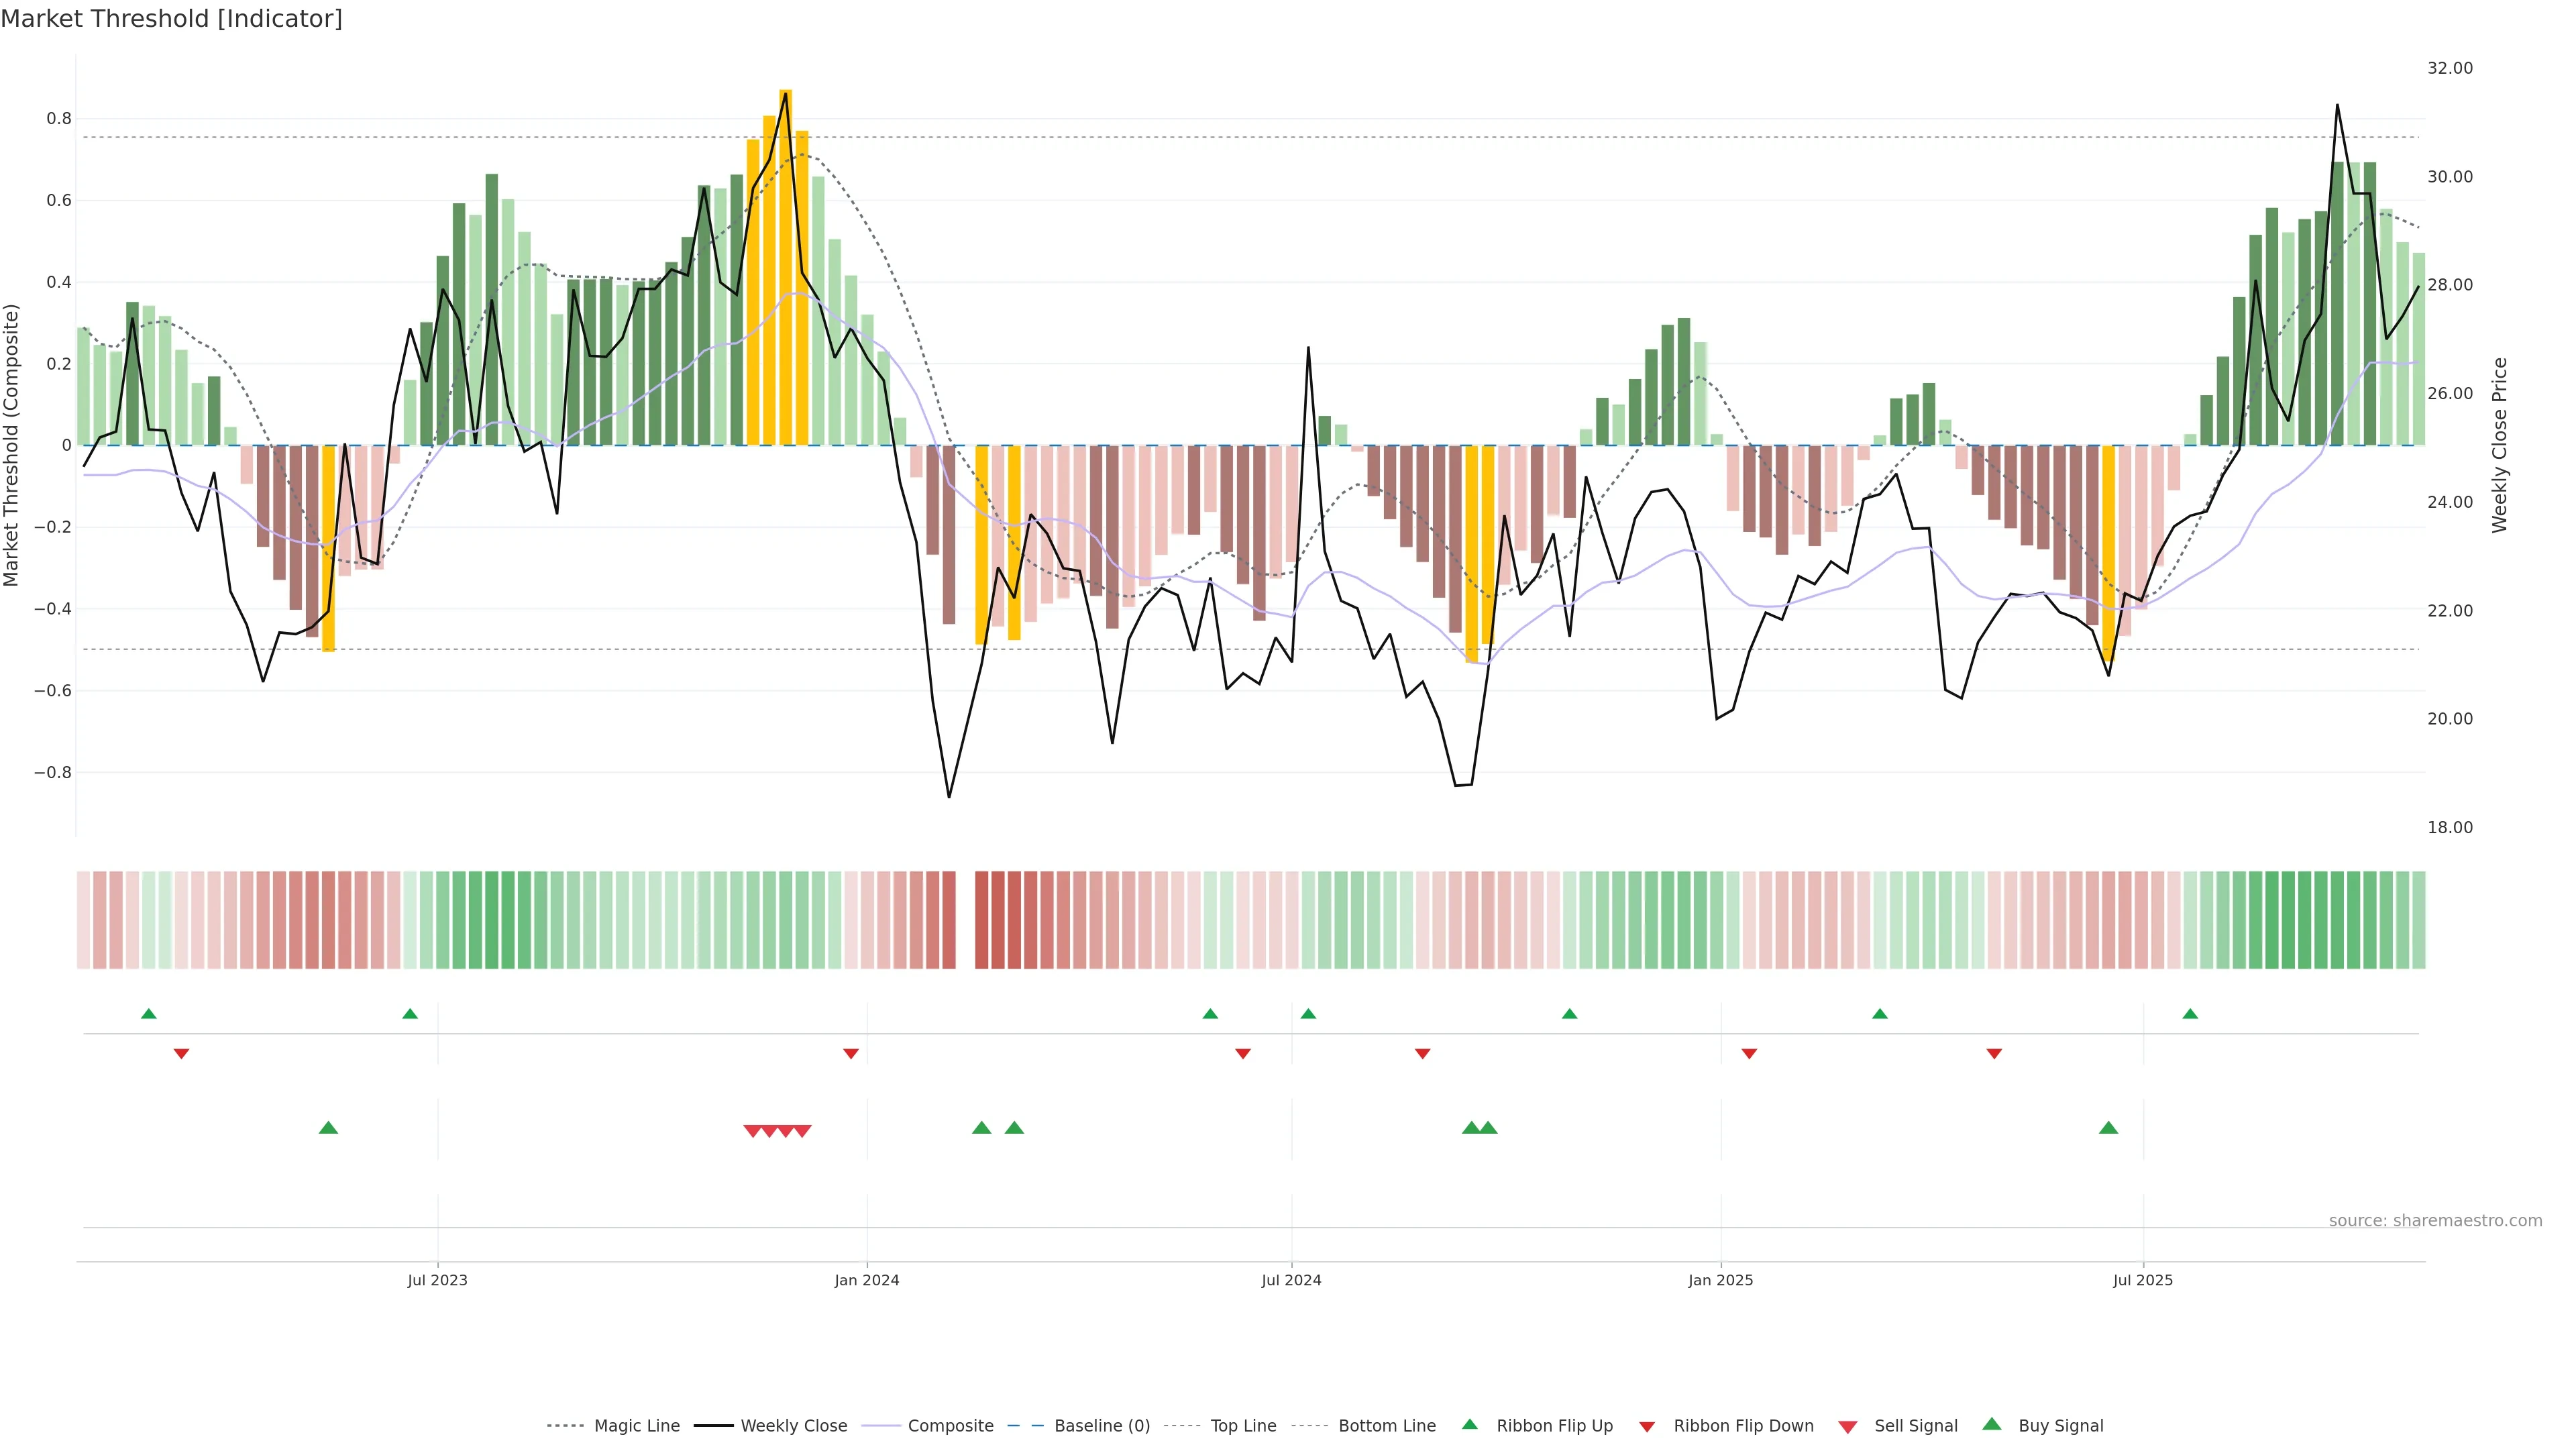This screenshot has height=1449, width=2576.
Task: Click the Ribbon Flip Up legend triangle
Action: [1469, 1424]
